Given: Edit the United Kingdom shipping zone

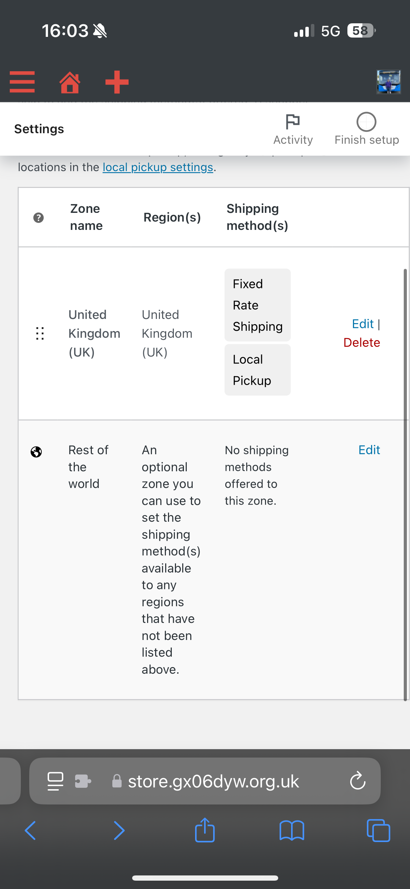Looking at the screenshot, I should tap(363, 324).
